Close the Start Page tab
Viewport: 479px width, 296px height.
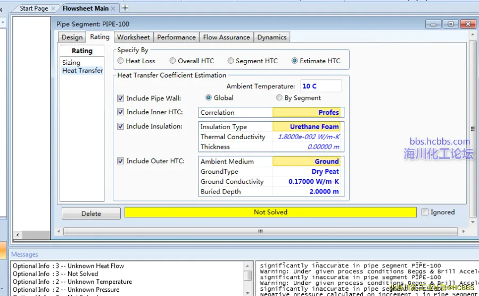[x=53, y=9]
